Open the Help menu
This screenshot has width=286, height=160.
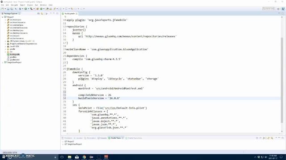50,5
